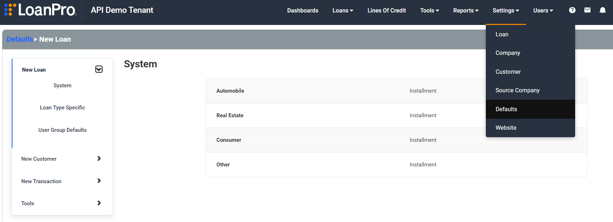Open the notifications bell icon
The width and height of the screenshot is (613, 222).
pyautogui.click(x=603, y=10)
